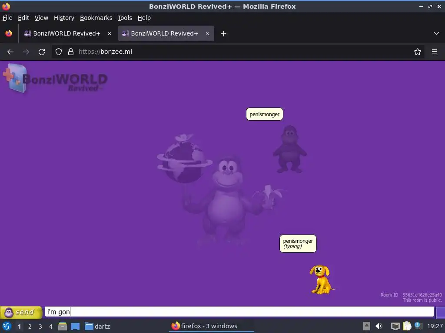
Task: Open the removable media tray icon
Action: [367, 326]
